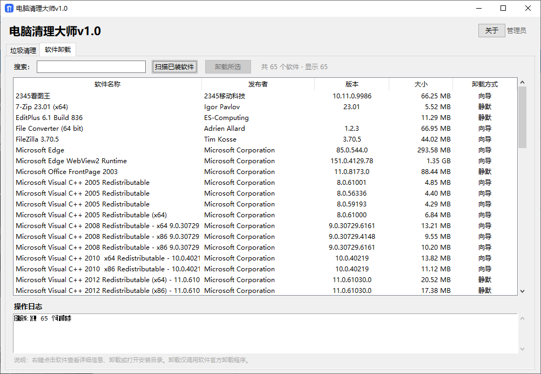Sort by the 发布者 column header
541x374 pixels.
[258, 84]
